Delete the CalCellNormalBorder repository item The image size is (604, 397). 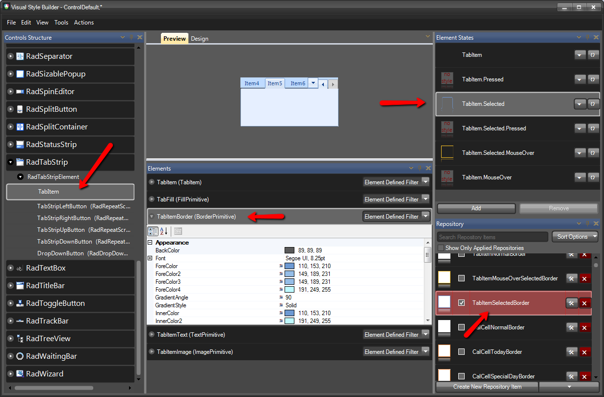click(x=584, y=327)
